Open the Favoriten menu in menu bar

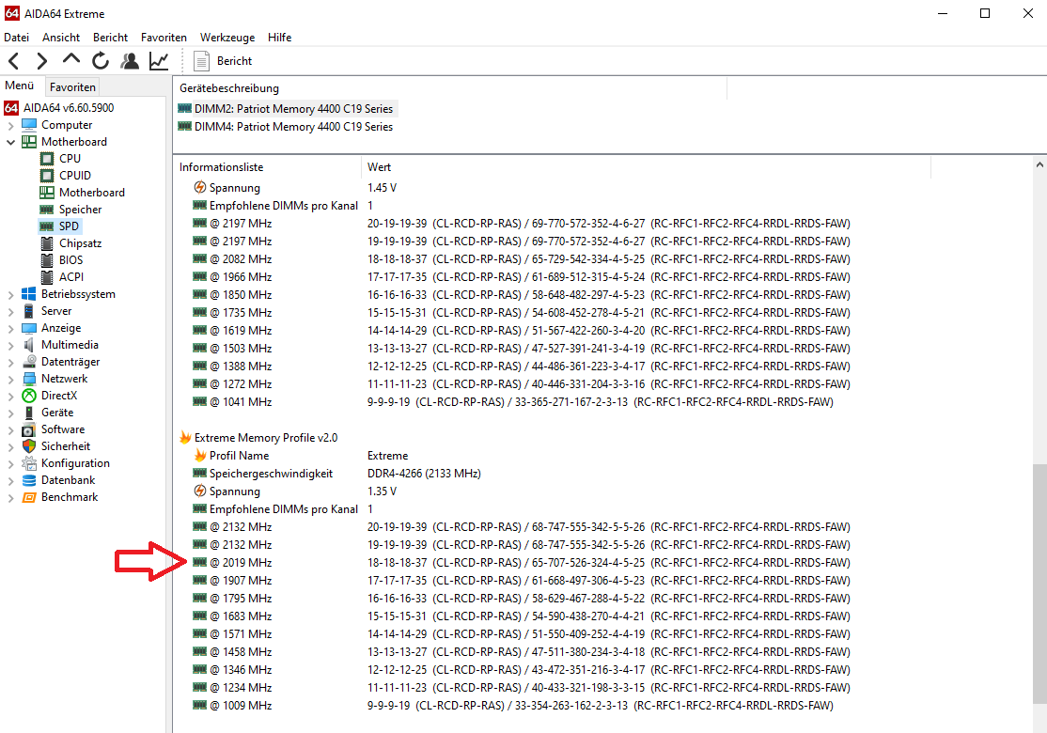pyautogui.click(x=164, y=38)
